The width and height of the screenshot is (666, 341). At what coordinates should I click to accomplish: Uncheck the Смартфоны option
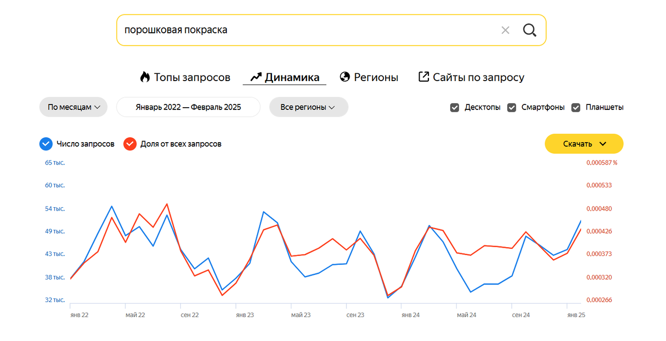pyautogui.click(x=512, y=107)
